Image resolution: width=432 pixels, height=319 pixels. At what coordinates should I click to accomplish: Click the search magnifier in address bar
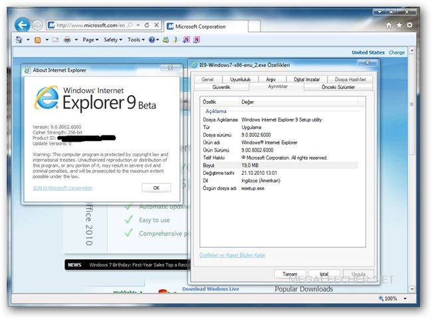[x=130, y=25]
